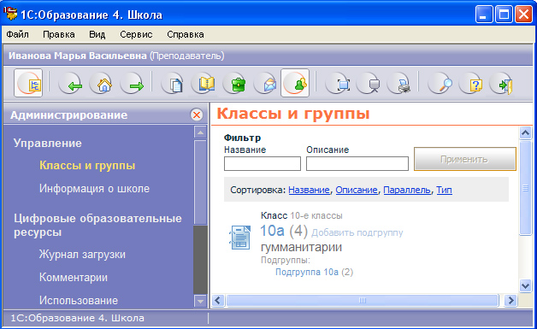Viewport: 537px width, 329px height.
Task: Open the green briefcase portfolio icon
Action: click(235, 83)
